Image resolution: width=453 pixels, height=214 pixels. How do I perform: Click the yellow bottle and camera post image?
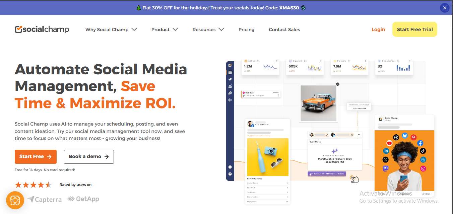[x=268, y=157]
